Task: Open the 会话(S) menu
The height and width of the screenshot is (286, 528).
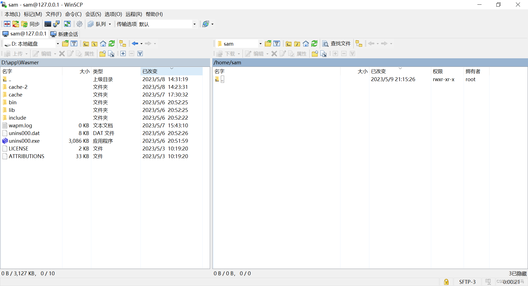Action: (x=93, y=14)
